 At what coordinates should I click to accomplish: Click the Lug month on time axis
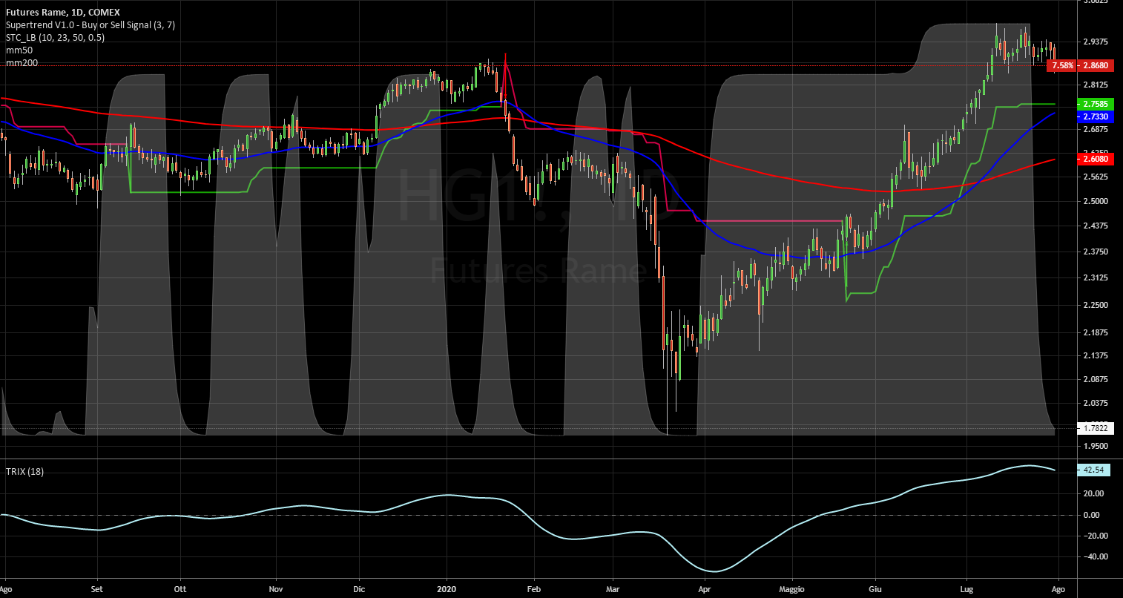[966, 588]
